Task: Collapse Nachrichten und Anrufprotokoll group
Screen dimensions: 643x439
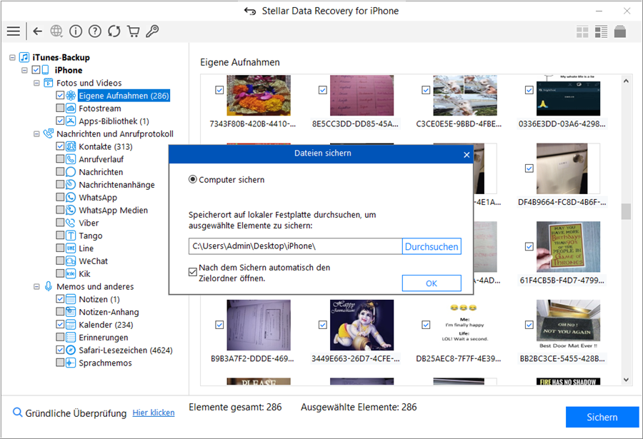Action: pyautogui.click(x=36, y=134)
